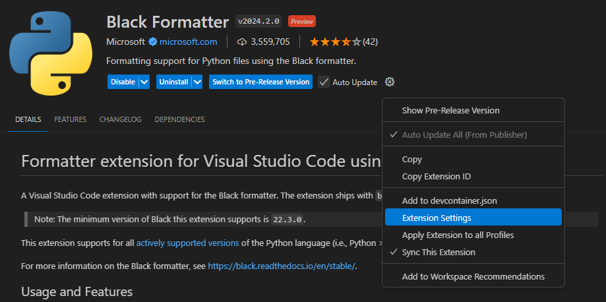Click the Uninstall button
The height and width of the screenshot is (302, 606).
(174, 82)
